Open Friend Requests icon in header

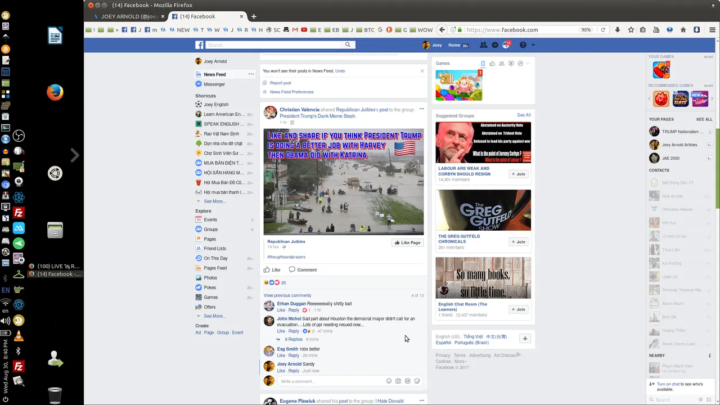tap(484, 45)
